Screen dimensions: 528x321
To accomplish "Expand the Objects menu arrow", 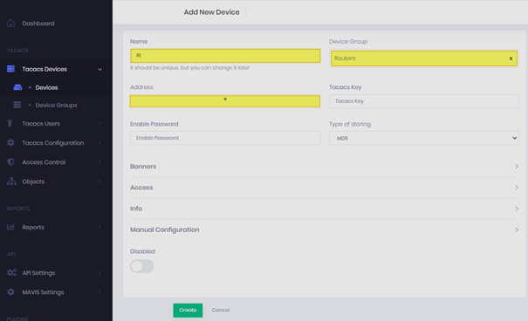I will coord(99,181).
